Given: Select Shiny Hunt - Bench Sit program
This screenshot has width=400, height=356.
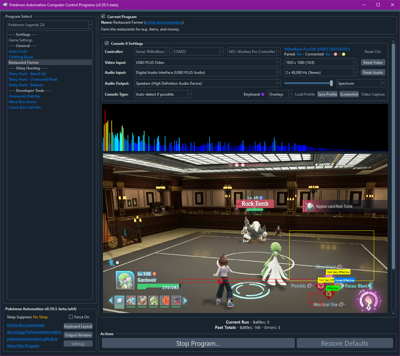Looking at the screenshot, I should click(x=27, y=74).
